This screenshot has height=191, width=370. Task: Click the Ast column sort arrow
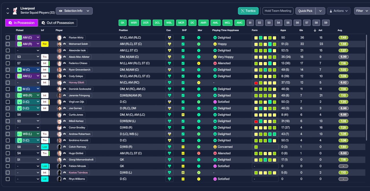(x=315, y=30)
